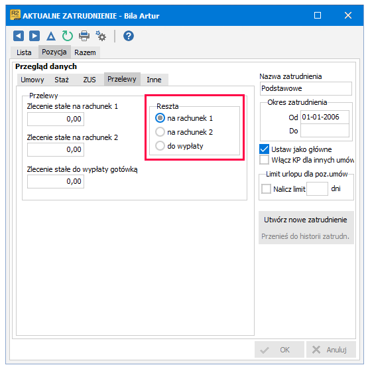Open the ZUS tab

(90, 80)
